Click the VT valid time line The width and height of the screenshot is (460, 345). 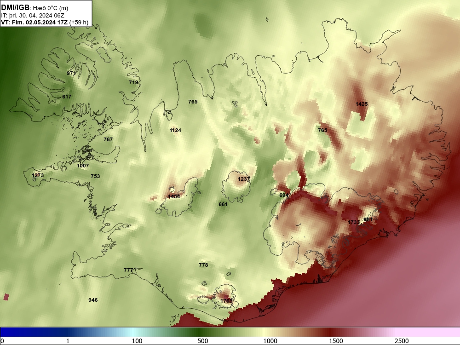[x=45, y=22]
